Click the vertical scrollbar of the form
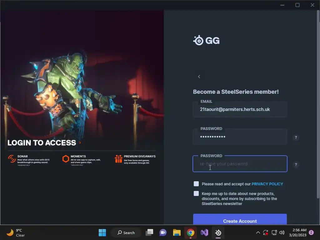 318,104
